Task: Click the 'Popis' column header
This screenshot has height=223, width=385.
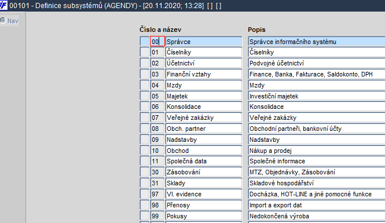Action: point(256,30)
